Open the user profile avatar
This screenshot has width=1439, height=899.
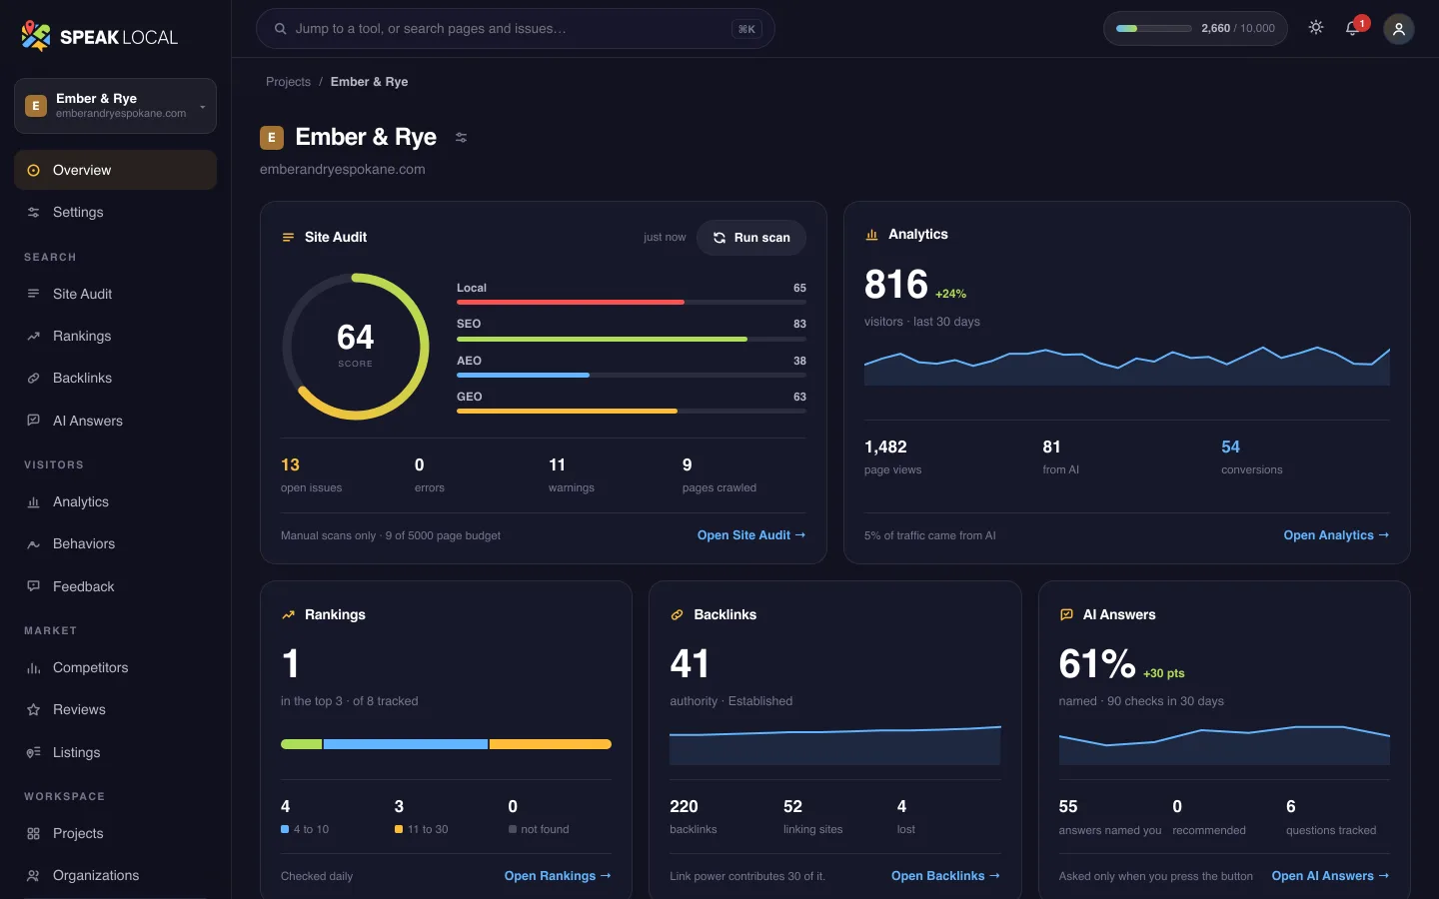(x=1399, y=29)
